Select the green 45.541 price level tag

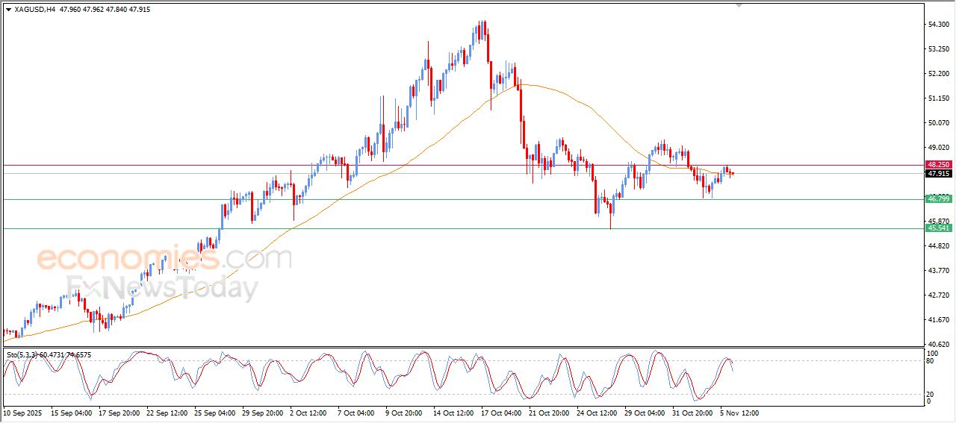click(938, 228)
